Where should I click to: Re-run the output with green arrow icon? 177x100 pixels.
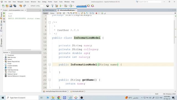tap(4, 13)
